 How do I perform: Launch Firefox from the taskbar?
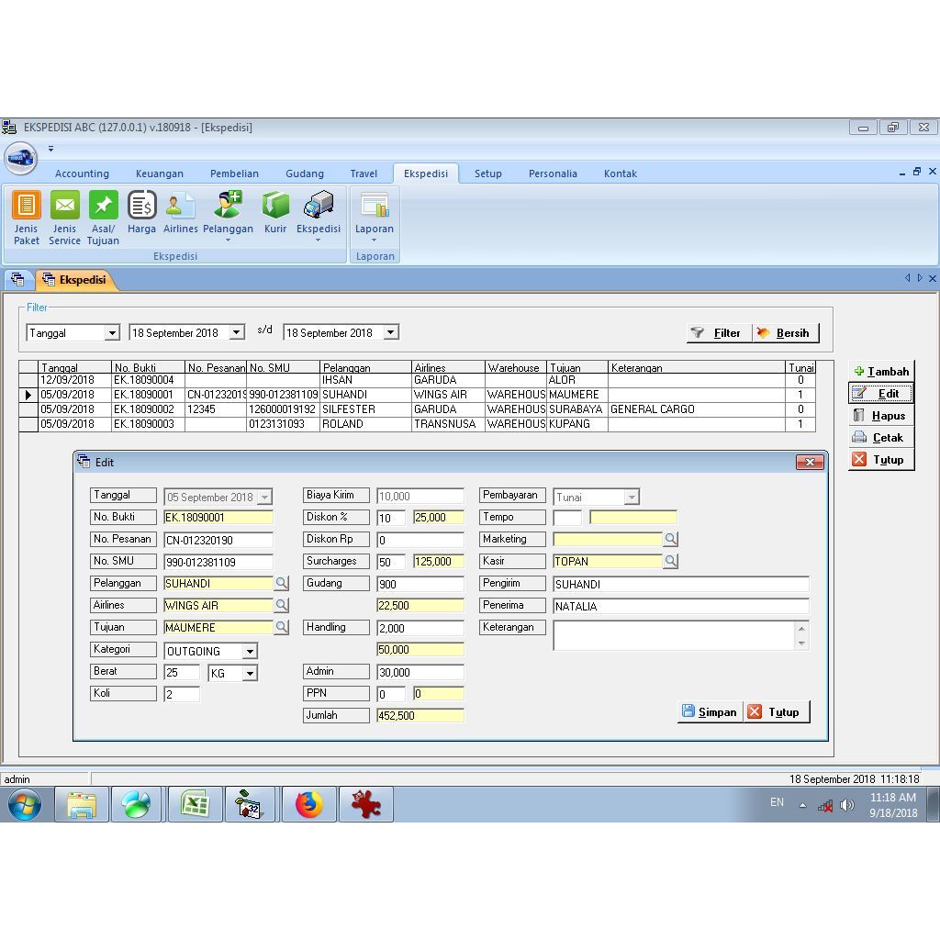(308, 802)
